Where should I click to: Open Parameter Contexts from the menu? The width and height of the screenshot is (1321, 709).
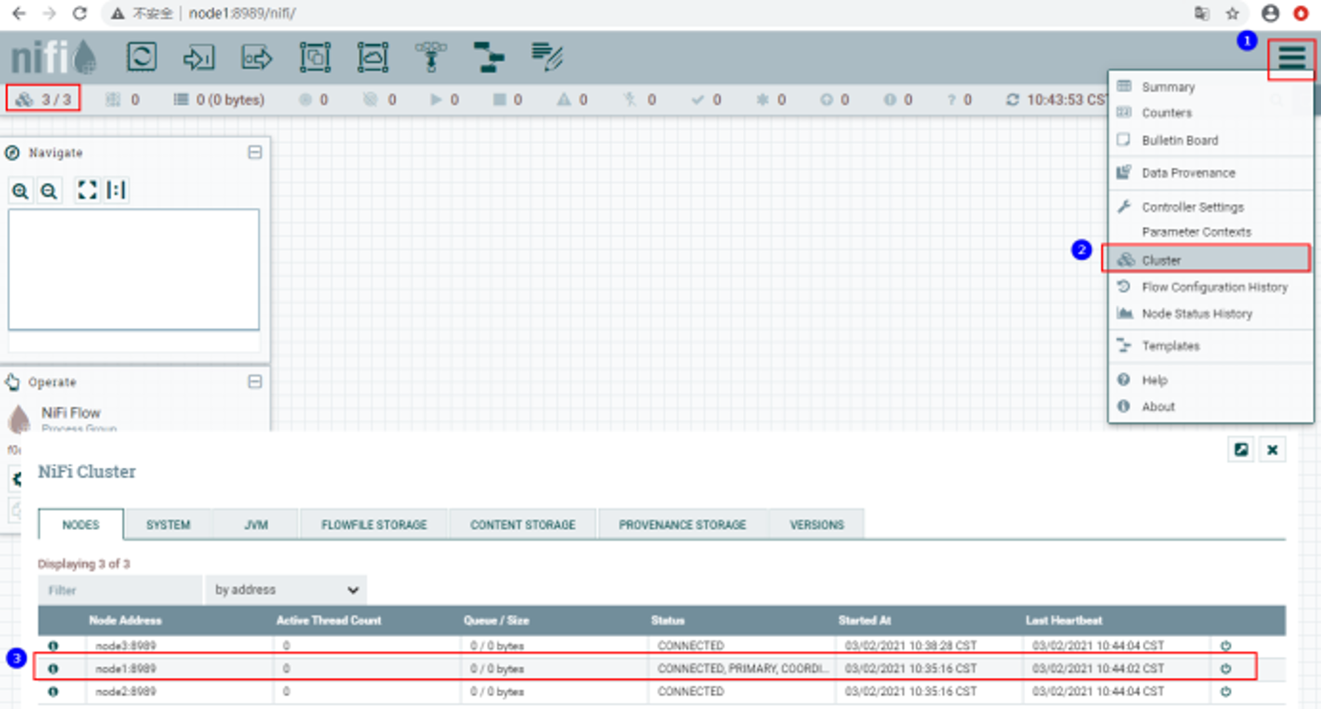(1211, 232)
